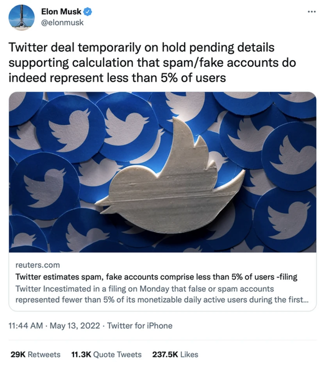Click the '11.3K' quote tweets number
Viewport: 332px width, 369px height.
pyautogui.click(x=81, y=354)
